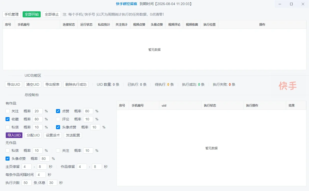
Task: Click 收藏 probability field showing 80
Action: point(38,119)
